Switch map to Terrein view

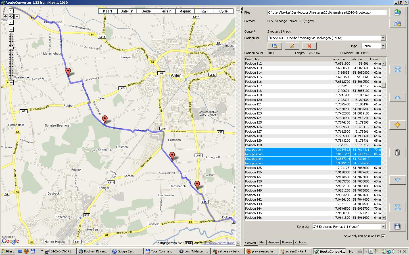(x=166, y=11)
